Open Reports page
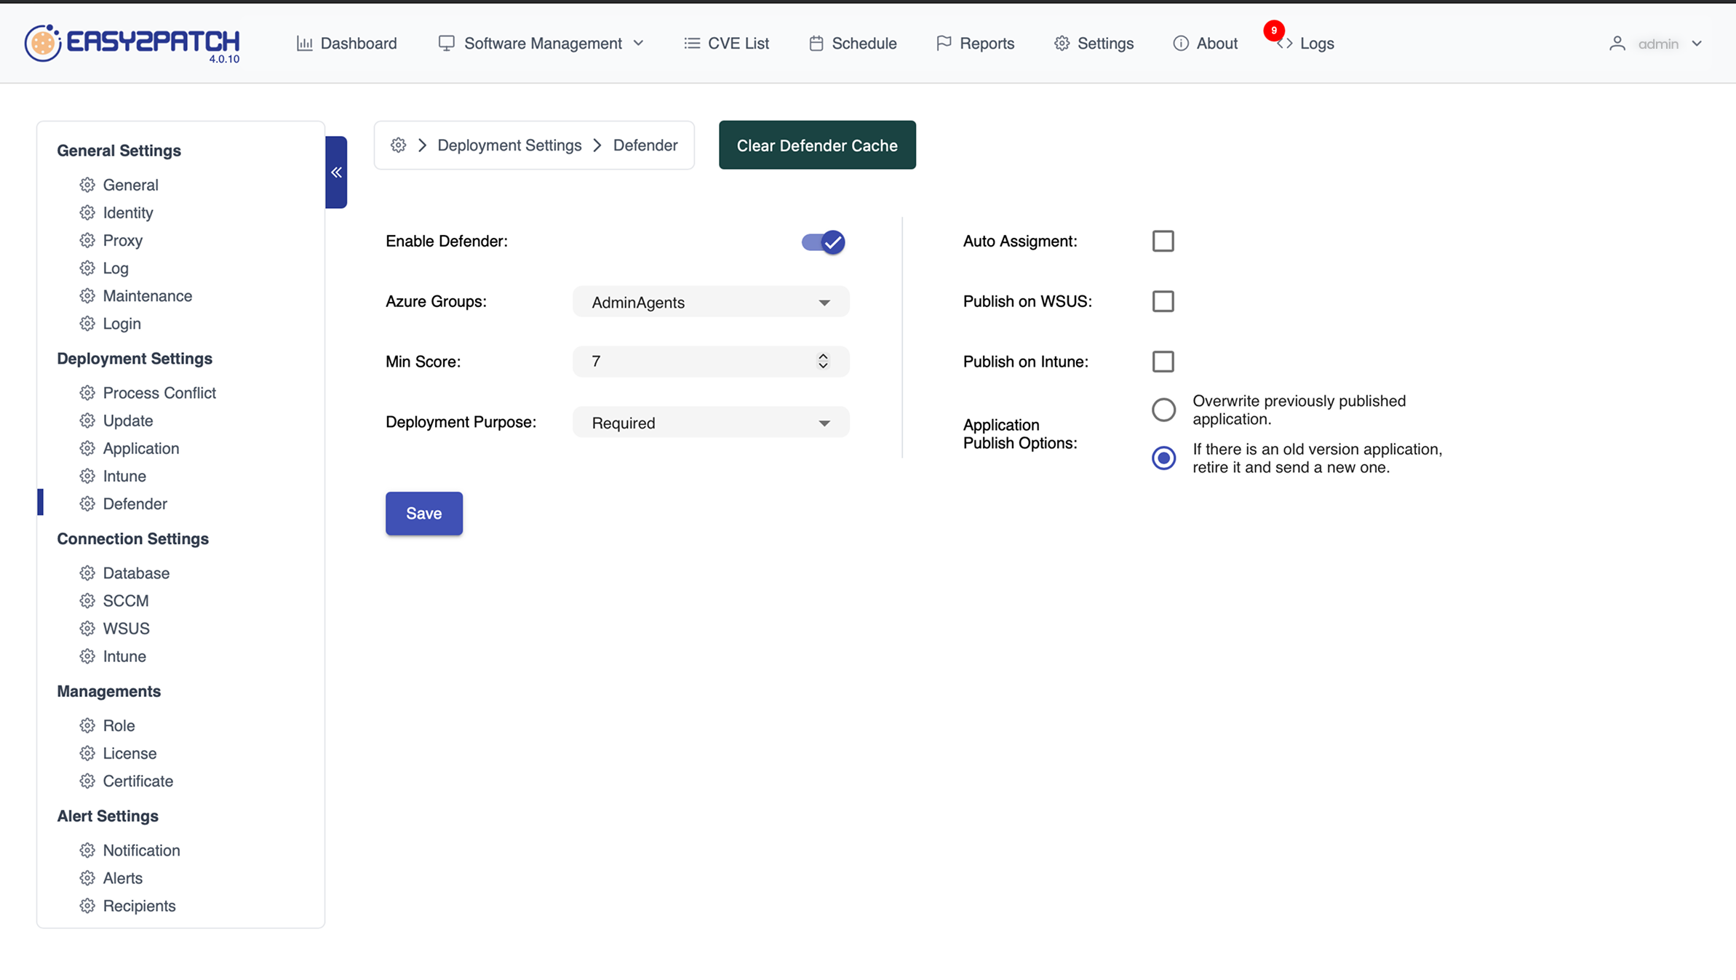The image size is (1736, 980). tap(975, 44)
